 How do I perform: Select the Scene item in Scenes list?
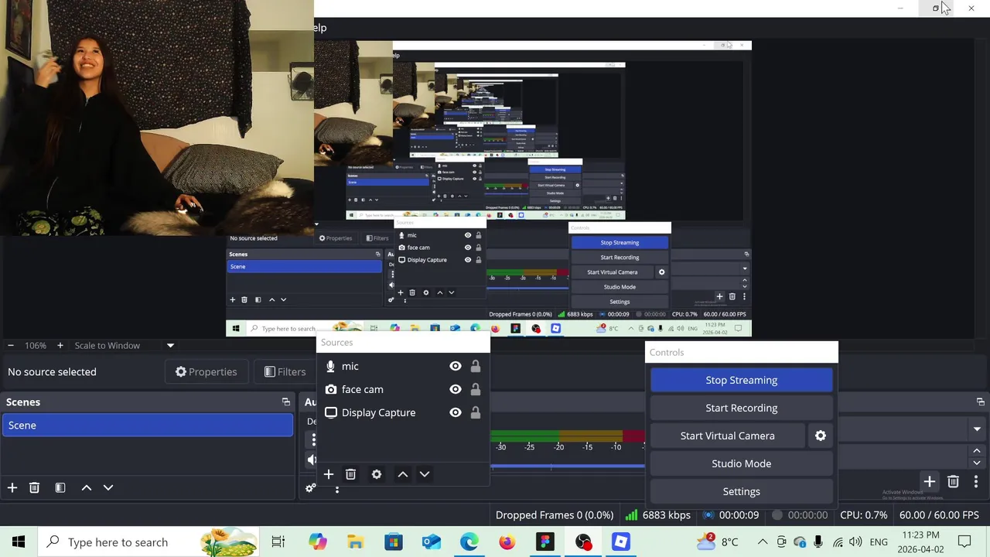(x=148, y=425)
